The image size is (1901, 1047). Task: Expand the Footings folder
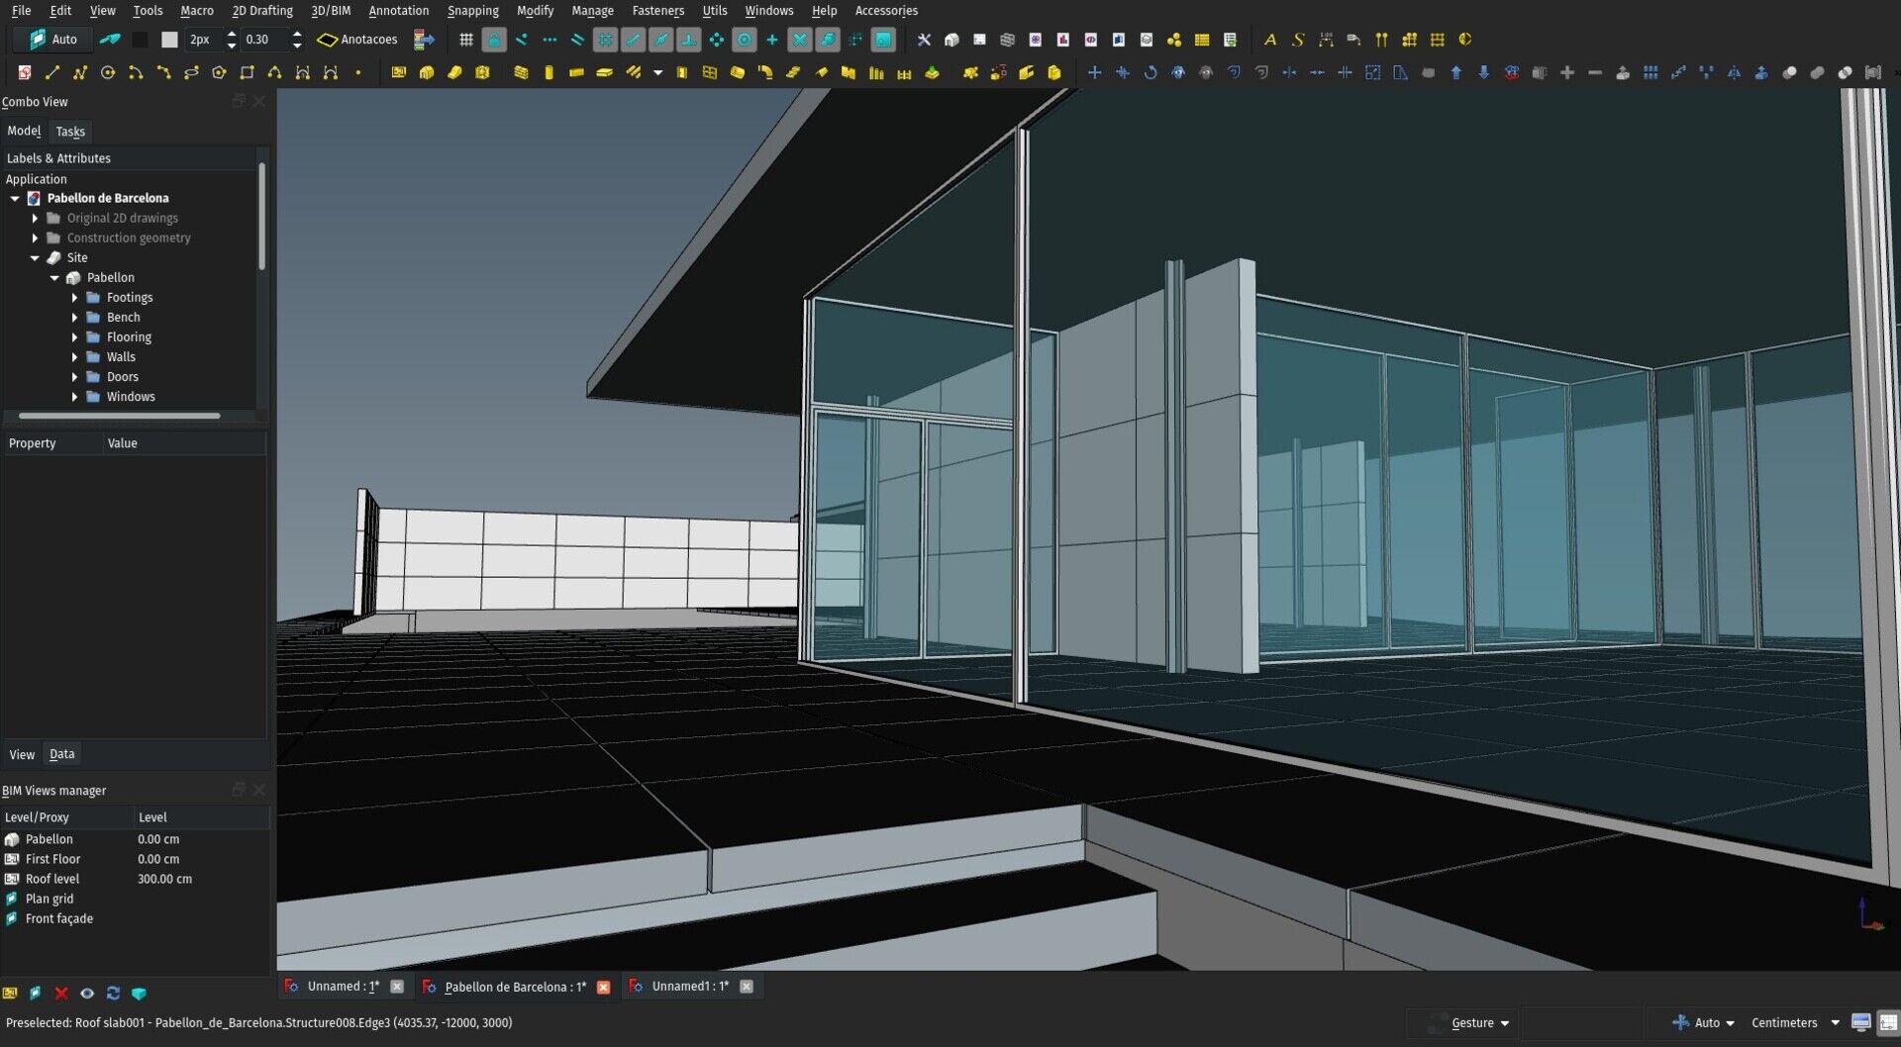coord(74,297)
